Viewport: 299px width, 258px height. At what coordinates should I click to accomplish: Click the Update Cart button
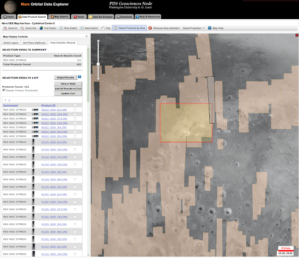tap(68, 93)
